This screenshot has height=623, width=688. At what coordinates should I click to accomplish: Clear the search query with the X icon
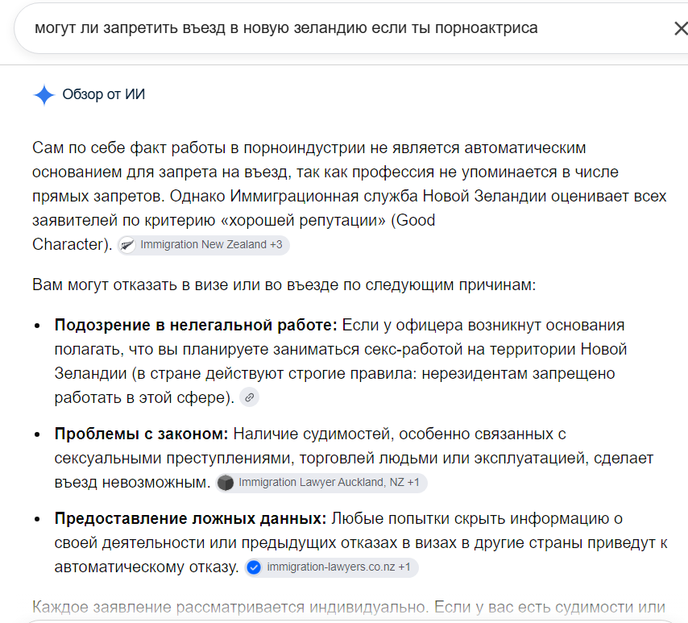click(681, 28)
